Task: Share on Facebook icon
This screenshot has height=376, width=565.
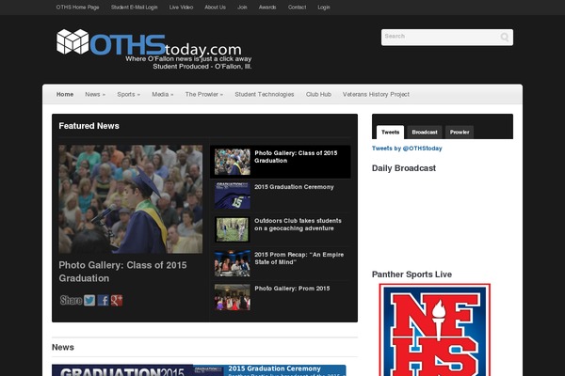Action: 103,300
